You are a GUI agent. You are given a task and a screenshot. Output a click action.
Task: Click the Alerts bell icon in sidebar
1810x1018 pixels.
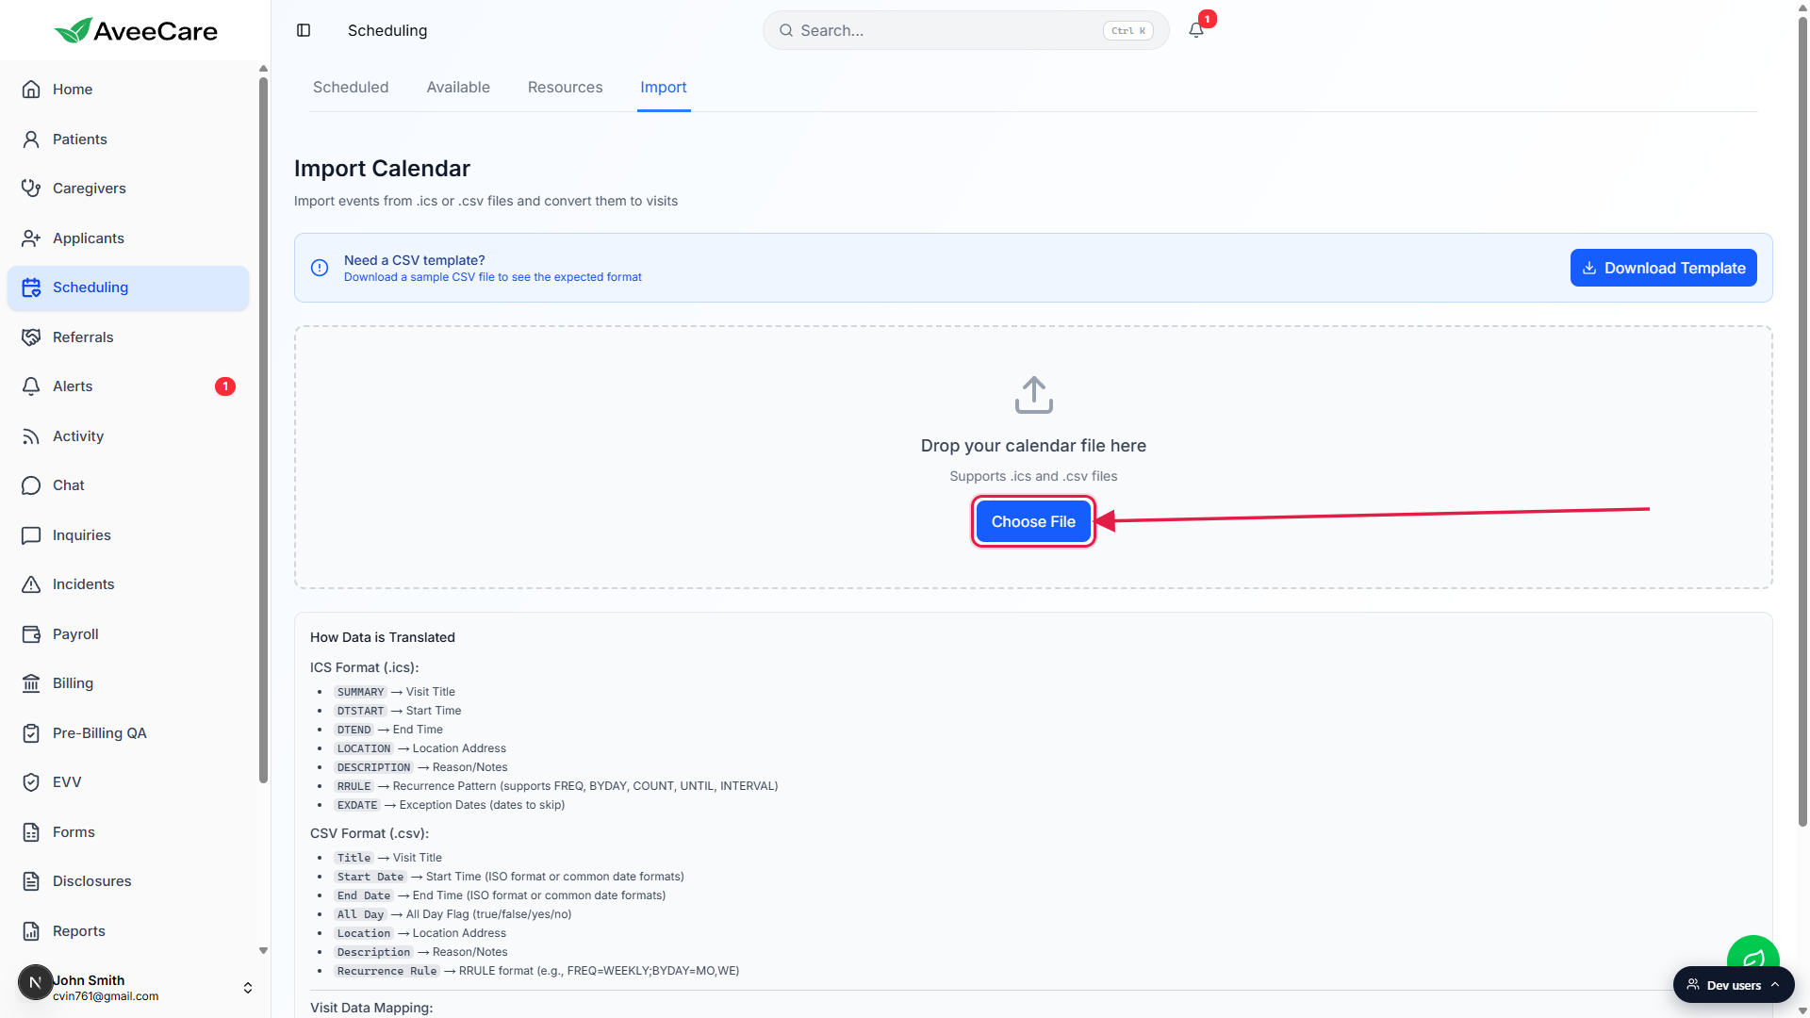(x=31, y=386)
